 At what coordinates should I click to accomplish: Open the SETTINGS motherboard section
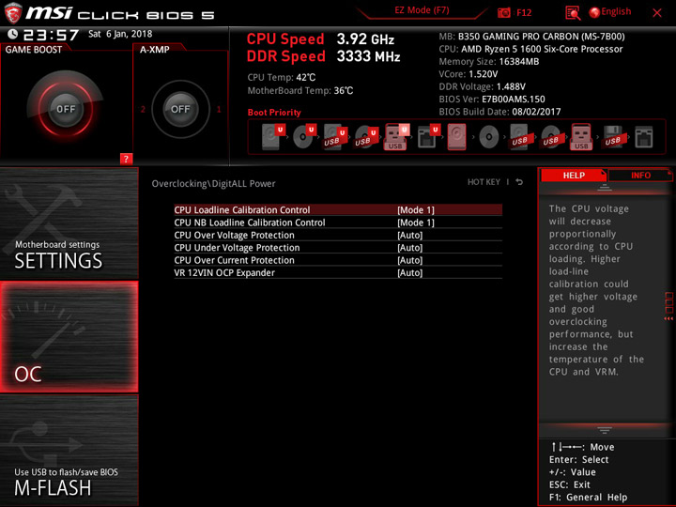69,223
